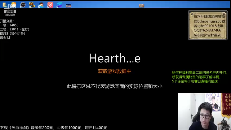Click the orange 获取游戏数据中 status text
Screen dimensions: 231x130
[x=115, y=71]
